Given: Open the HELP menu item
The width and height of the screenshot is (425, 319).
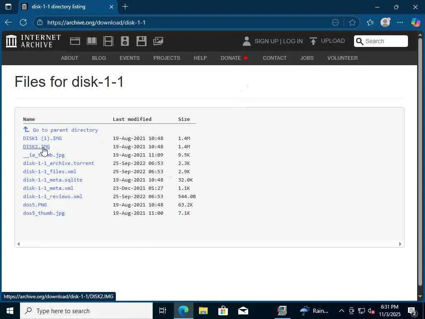Looking at the screenshot, I should point(200,58).
